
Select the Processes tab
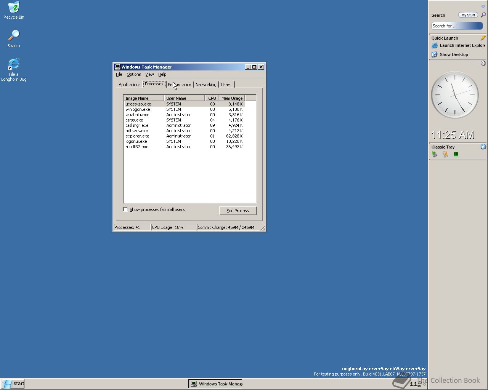click(x=154, y=84)
